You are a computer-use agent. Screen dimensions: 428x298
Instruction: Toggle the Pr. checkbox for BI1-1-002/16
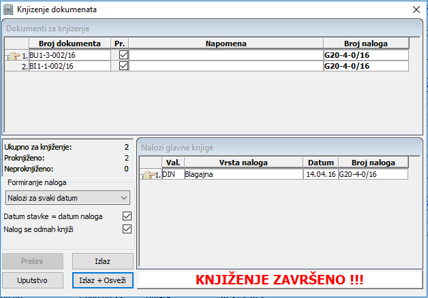click(x=123, y=66)
